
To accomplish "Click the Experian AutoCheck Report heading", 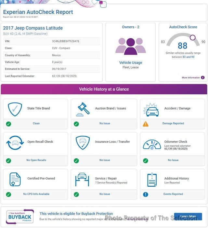I will pos(38,12).
